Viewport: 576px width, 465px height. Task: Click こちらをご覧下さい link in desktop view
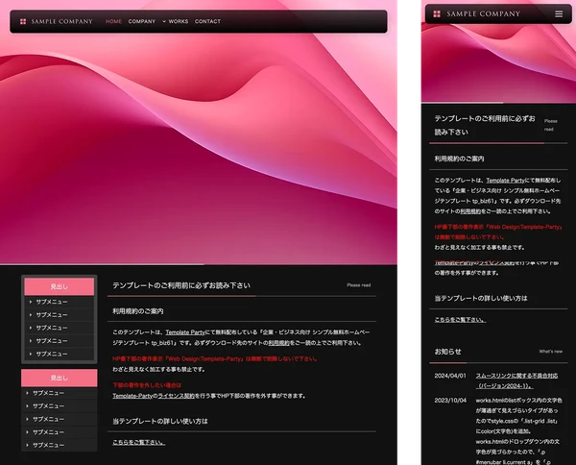point(139,442)
